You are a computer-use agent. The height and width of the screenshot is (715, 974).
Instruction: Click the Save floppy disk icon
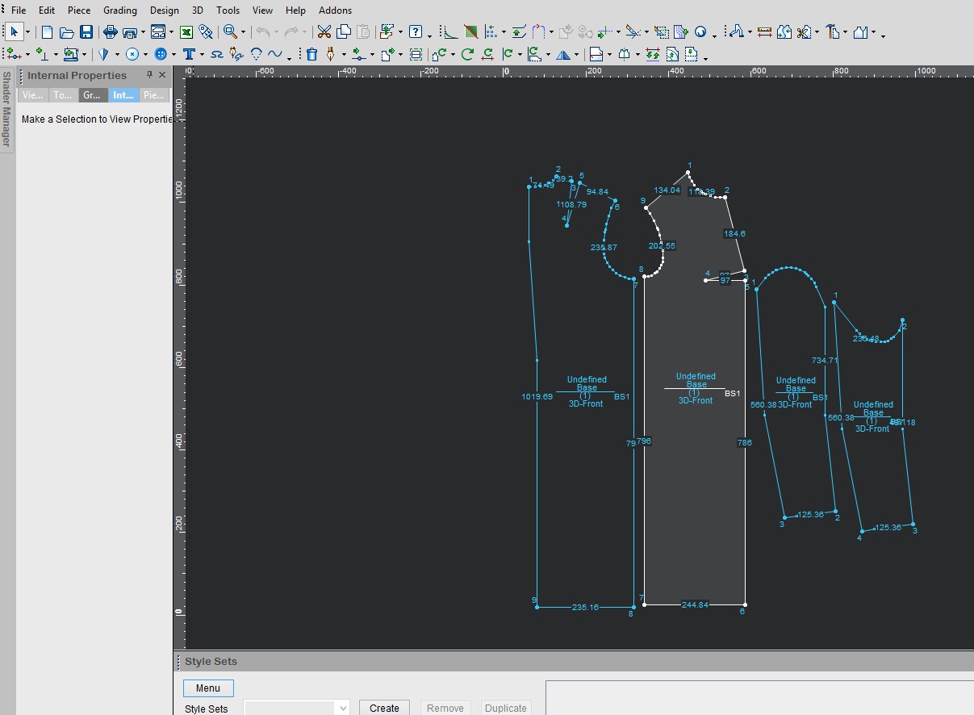[x=86, y=32]
